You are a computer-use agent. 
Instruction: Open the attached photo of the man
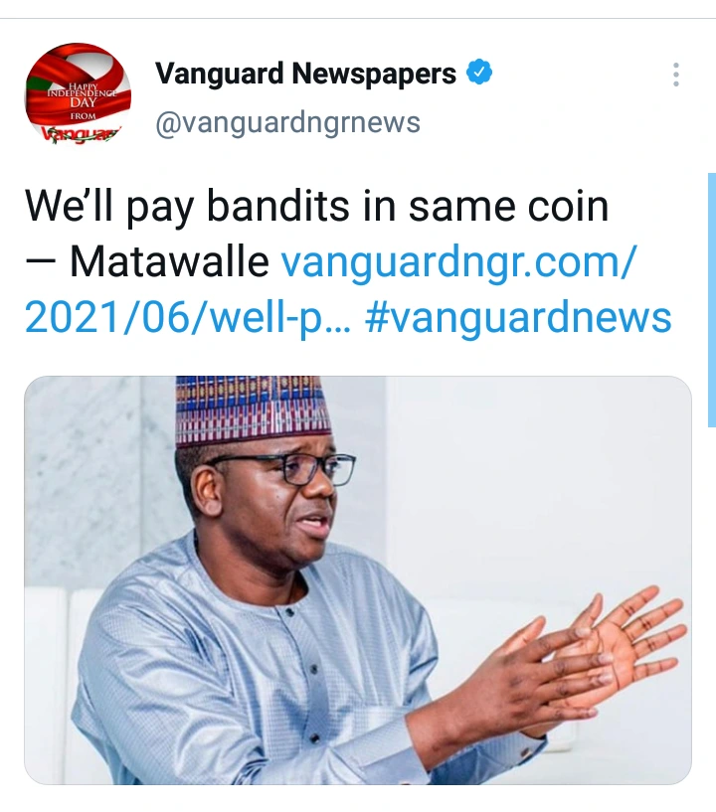[357, 580]
